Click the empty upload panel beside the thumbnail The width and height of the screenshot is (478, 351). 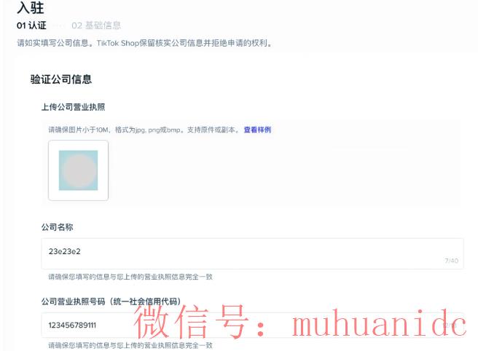283,170
